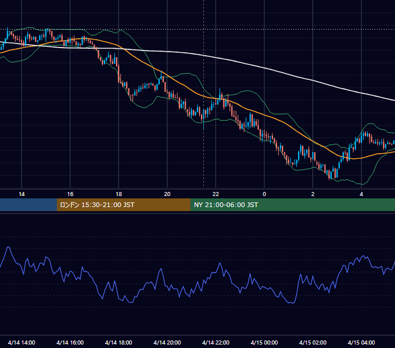Click the '20' hour label on chart axis

[x=167, y=194]
